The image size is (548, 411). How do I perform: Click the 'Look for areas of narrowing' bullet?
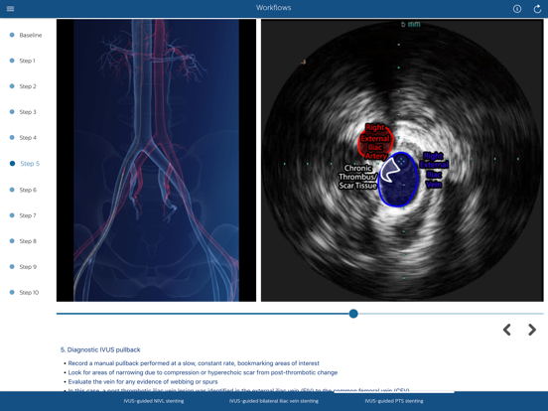203,372
